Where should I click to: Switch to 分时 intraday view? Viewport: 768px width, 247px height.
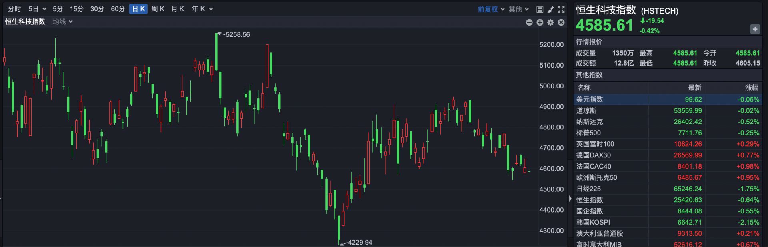(x=14, y=9)
